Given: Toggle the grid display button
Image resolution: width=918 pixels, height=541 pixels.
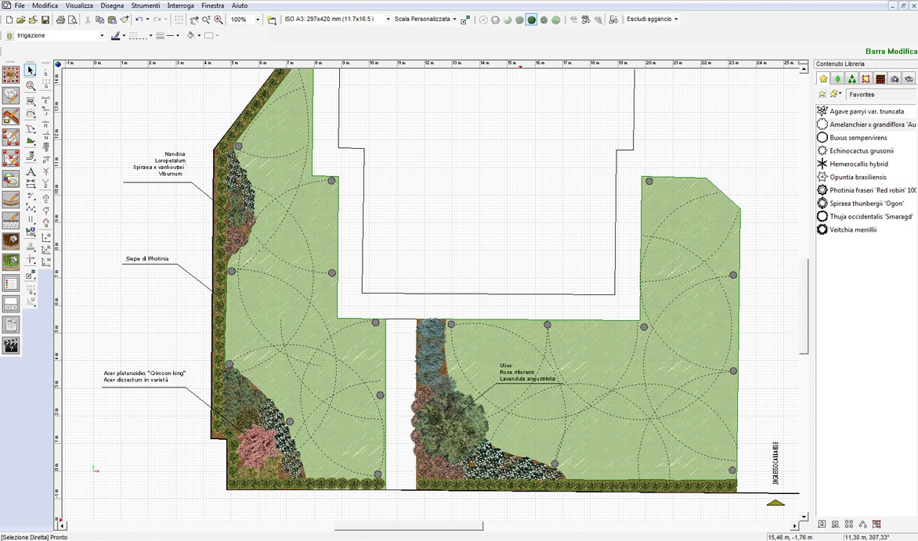Looking at the screenshot, I should tap(179, 20).
